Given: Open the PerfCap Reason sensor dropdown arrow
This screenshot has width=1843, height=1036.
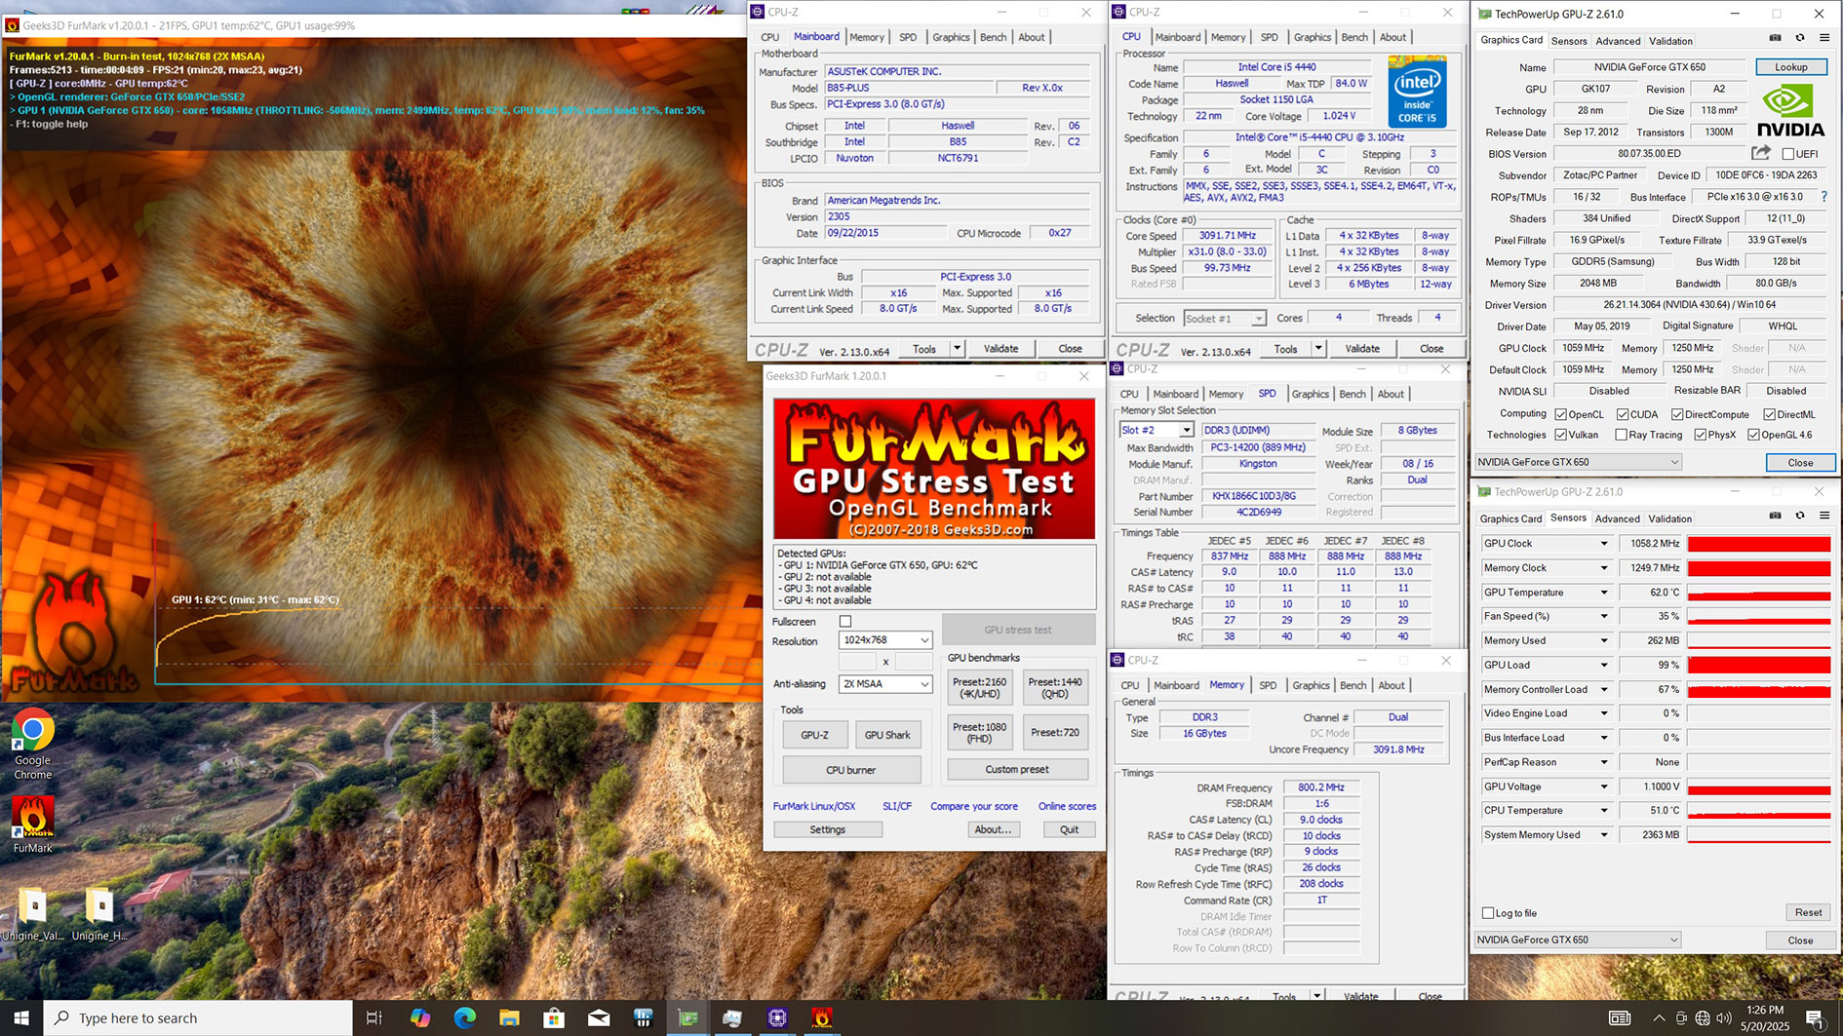Looking at the screenshot, I should point(1603,762).
